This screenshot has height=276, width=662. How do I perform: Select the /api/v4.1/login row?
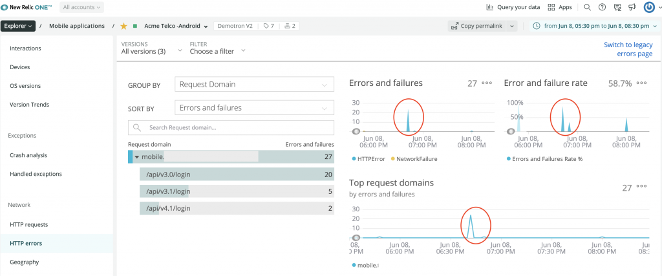click(x=237, y=208)
